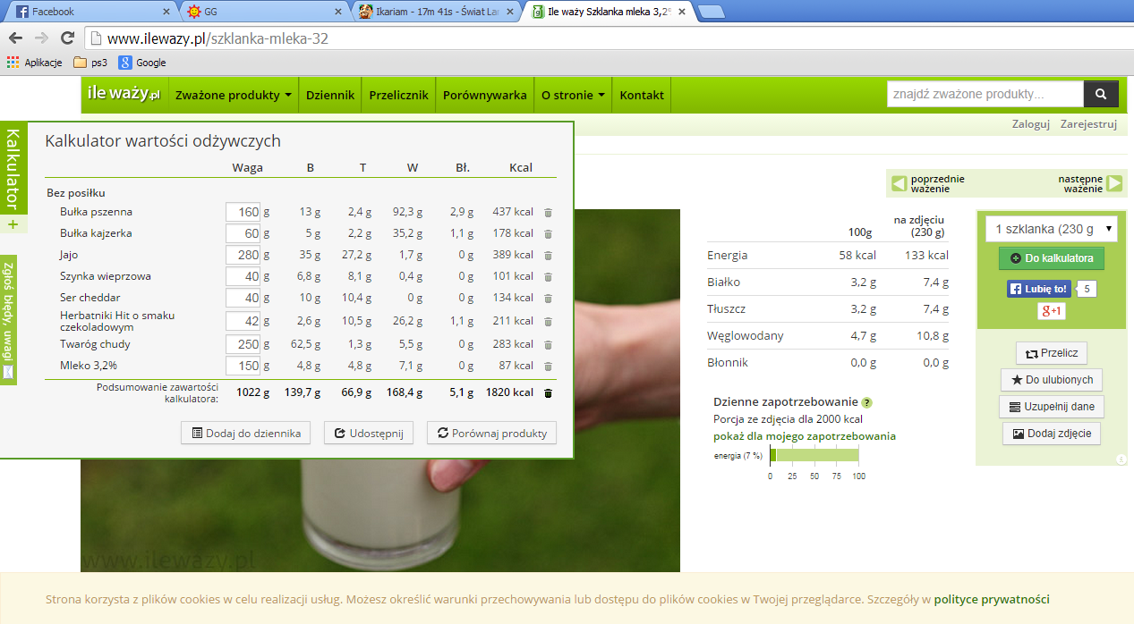The image size is (1134, 624).
Task: Clear whole calculator with summary trash icon
Action: (x=548, y=393)
